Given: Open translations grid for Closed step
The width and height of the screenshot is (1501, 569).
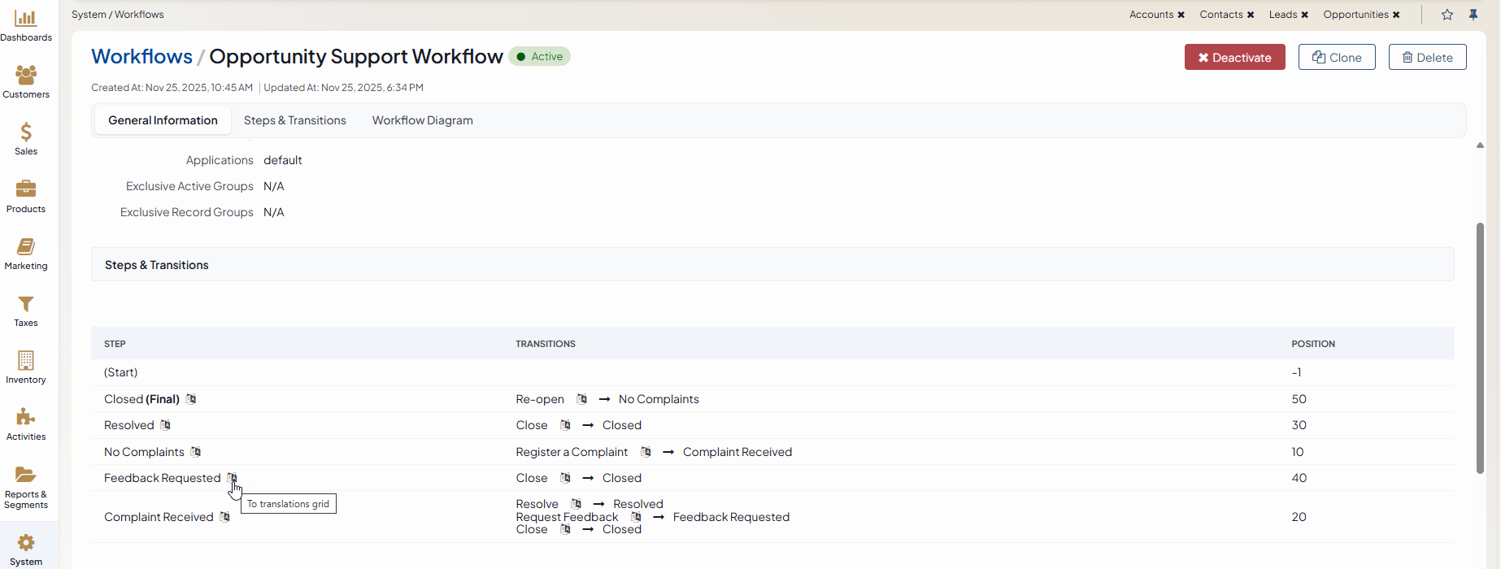Looking at the screenshot, I should pyautogui.click(x=191, y=399).
